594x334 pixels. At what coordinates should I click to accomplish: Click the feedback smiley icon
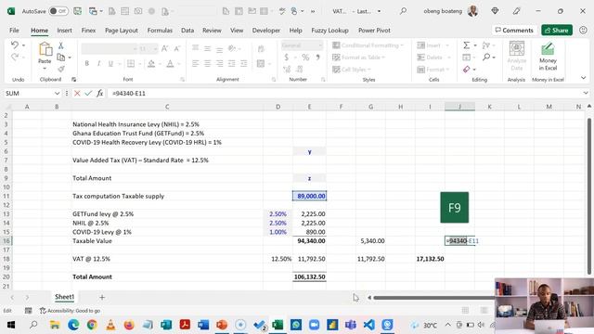pos(583,31)
